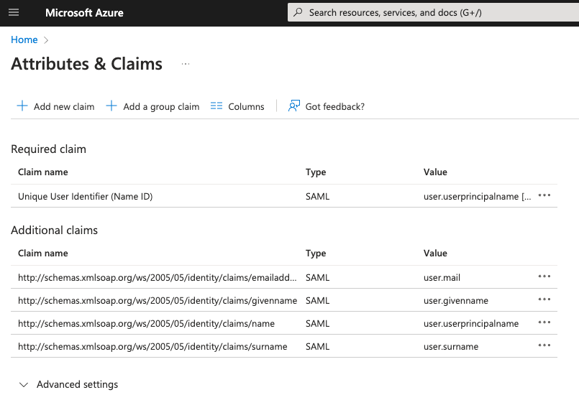Click the Microsoft Azure portal title
The width and height of the screenshot is (579, 400).
(x=84, y=13)
